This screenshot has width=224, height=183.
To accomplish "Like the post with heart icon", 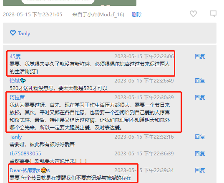I will [193, 14].
